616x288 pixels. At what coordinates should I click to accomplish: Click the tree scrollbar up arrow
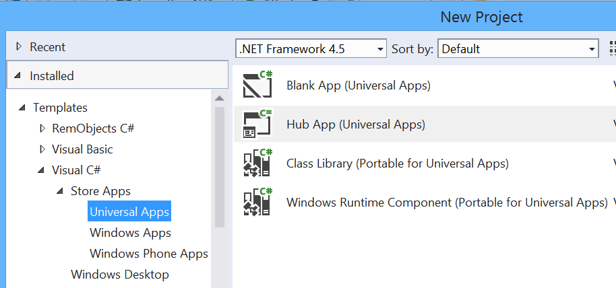coord(220,98)
